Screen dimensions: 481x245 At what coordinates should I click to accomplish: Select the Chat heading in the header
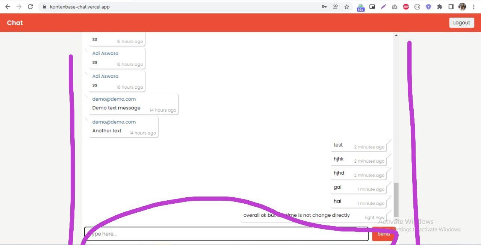(15, 23)
